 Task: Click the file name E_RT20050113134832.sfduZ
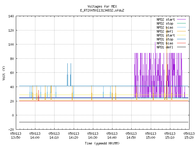(x=102, y=10)
